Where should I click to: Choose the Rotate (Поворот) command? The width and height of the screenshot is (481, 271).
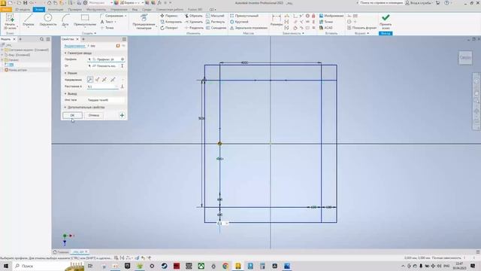[169, 28]
